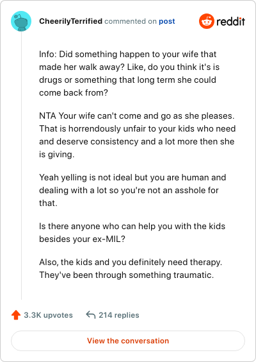Click the orange Reddit Snoo logo

click(x=207, y=21)
